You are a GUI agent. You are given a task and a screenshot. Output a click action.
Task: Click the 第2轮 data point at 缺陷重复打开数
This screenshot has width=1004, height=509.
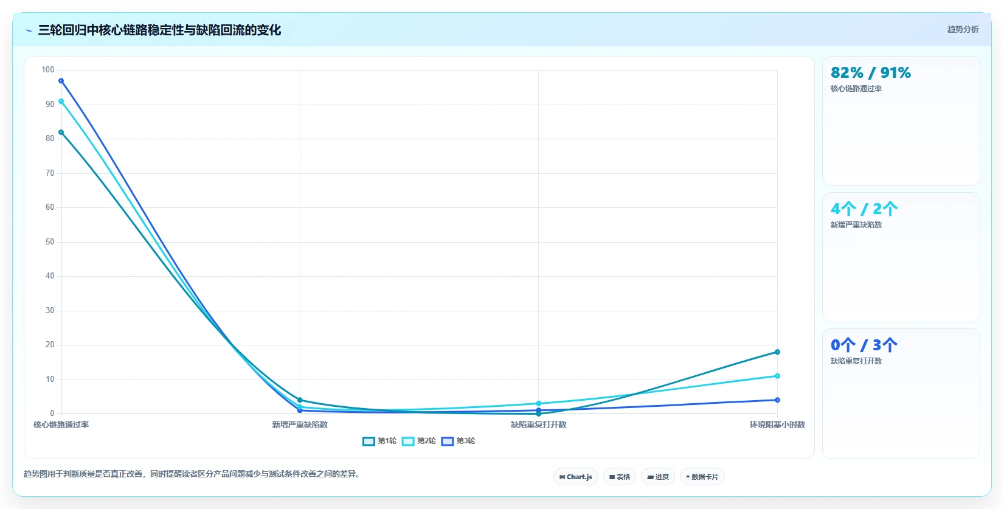coord(539,404)
